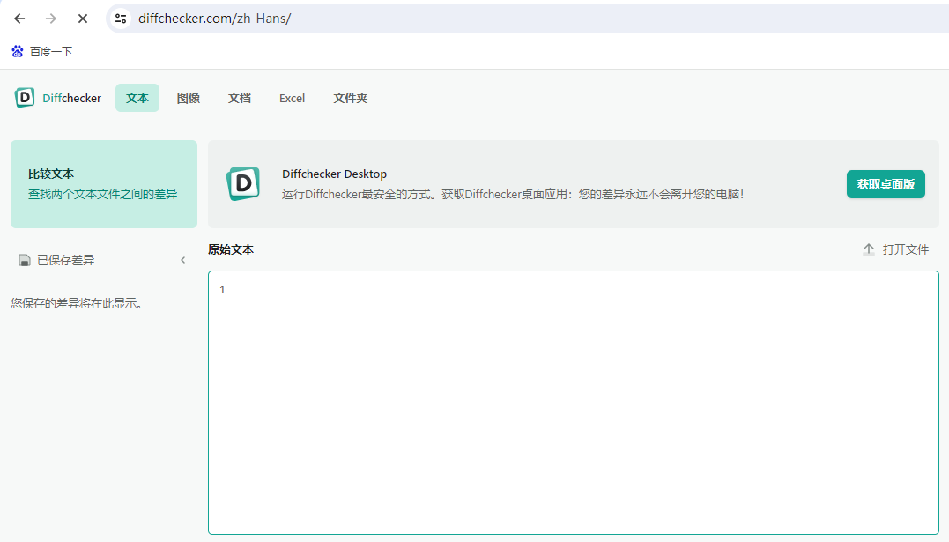Image resolution: width=949 pixels, height=542 pixels.
Task: Click the 已保存差异 label
Action: coord(66,260)
